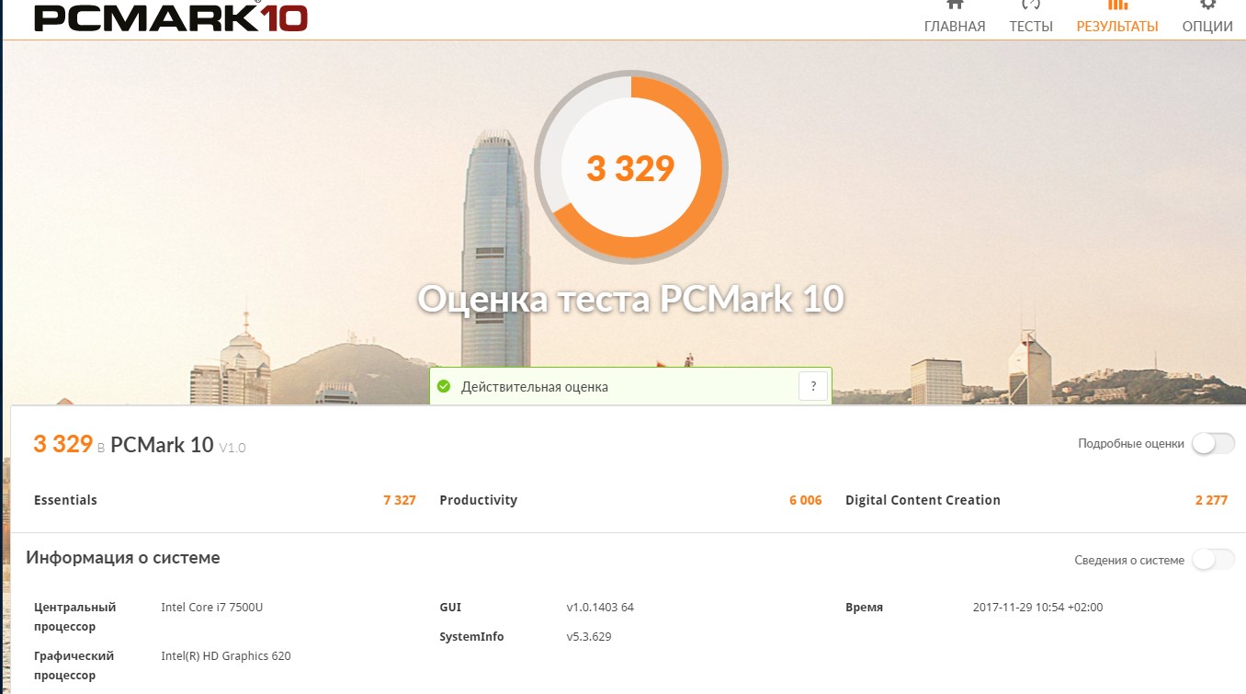The height and width of the screenshot is (694, 1246).
Task: Click the Время label
Action: [865, 608]
